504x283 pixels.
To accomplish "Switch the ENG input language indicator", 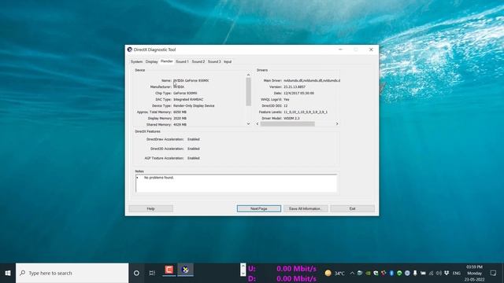I will (457, 274).
